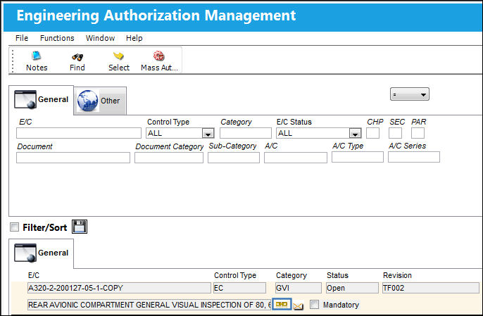Image resolution: width=483 pixels, height=316 pixels.
Task: Click the save floppy icon beside Filter/Sort
Action: click(x=80, y=227)
